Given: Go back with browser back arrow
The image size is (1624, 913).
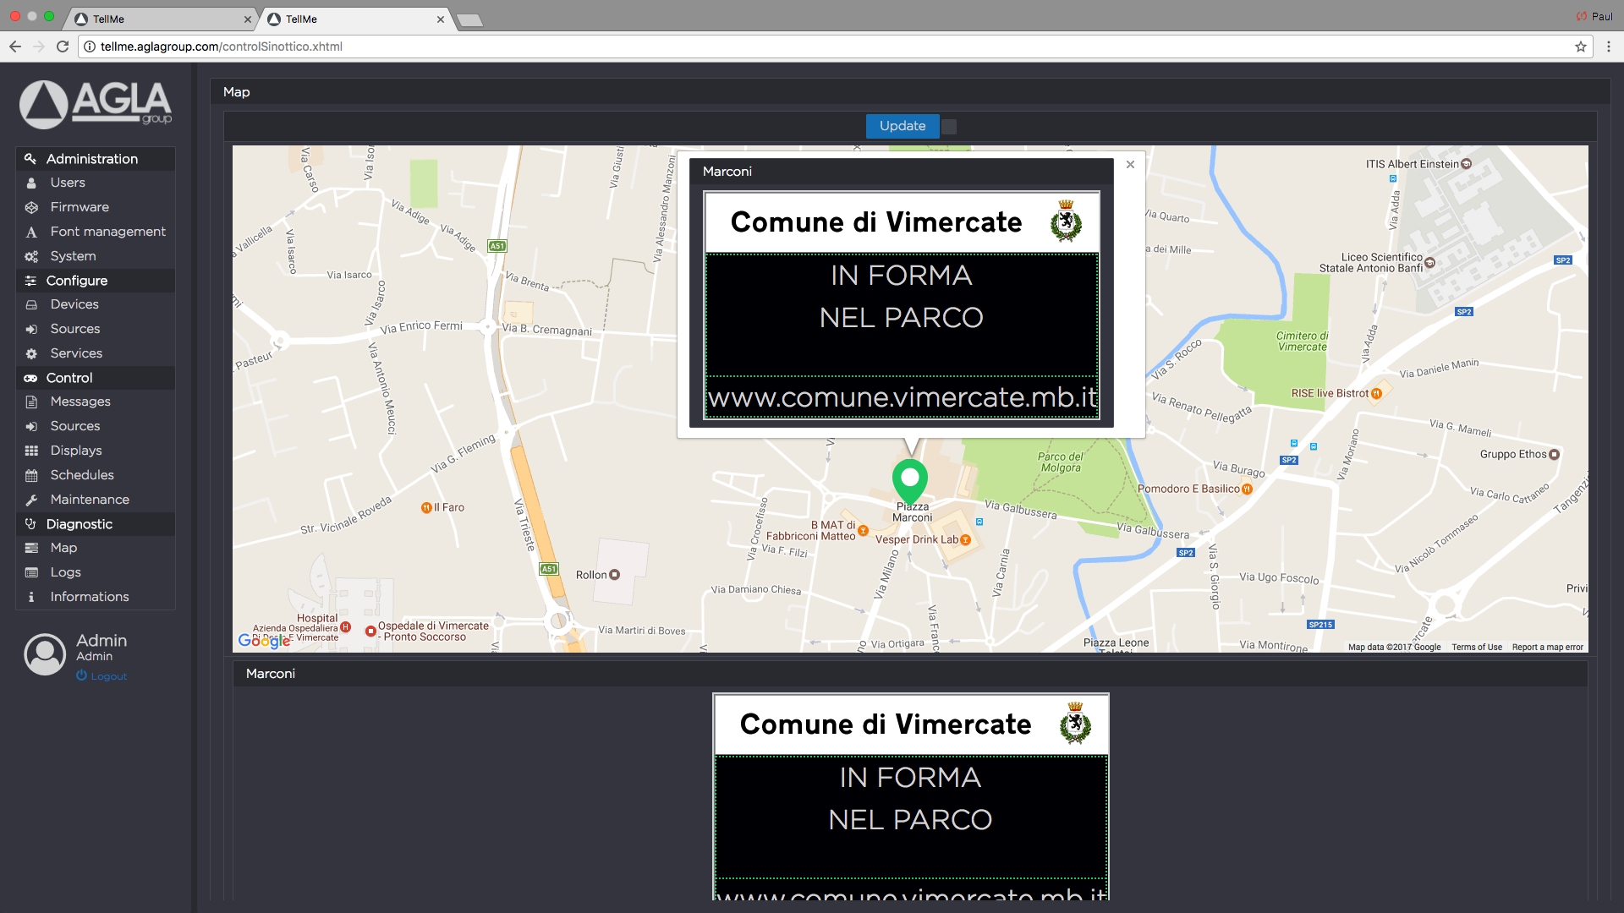Looking at the screenshot, I should [15, 46].
